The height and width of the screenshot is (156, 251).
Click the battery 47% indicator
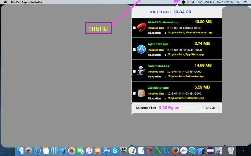[x=209, y=2]
